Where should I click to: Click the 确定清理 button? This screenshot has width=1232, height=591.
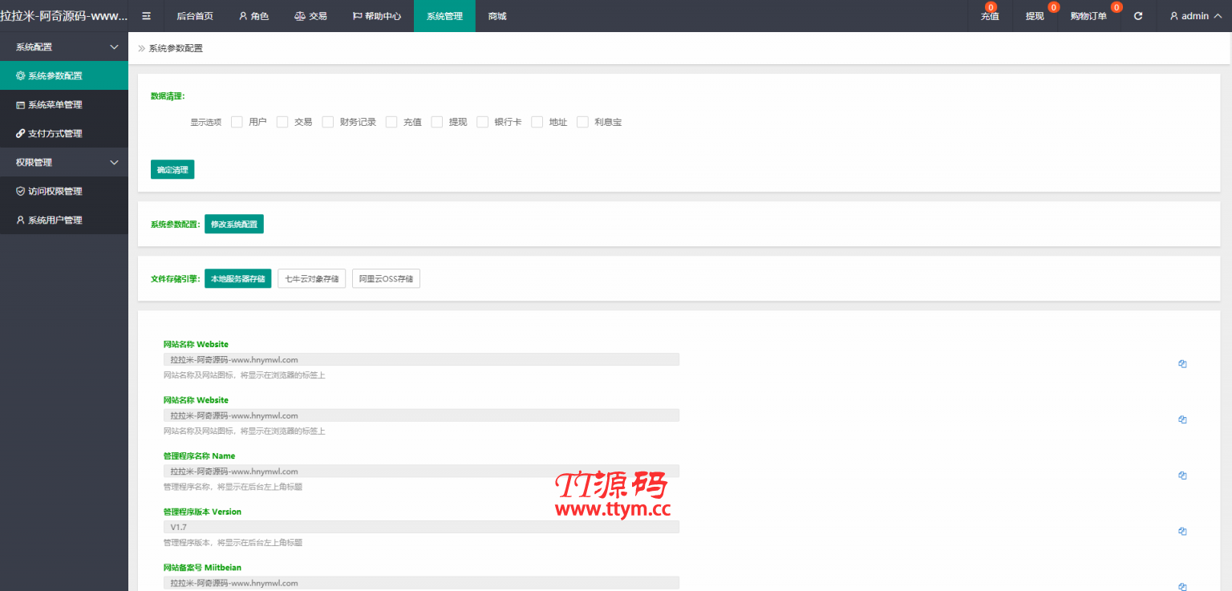pyautogui.click(x=172, y=170)
